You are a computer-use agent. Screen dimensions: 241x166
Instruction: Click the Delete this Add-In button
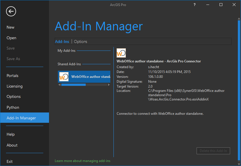(x=213, y=151)
